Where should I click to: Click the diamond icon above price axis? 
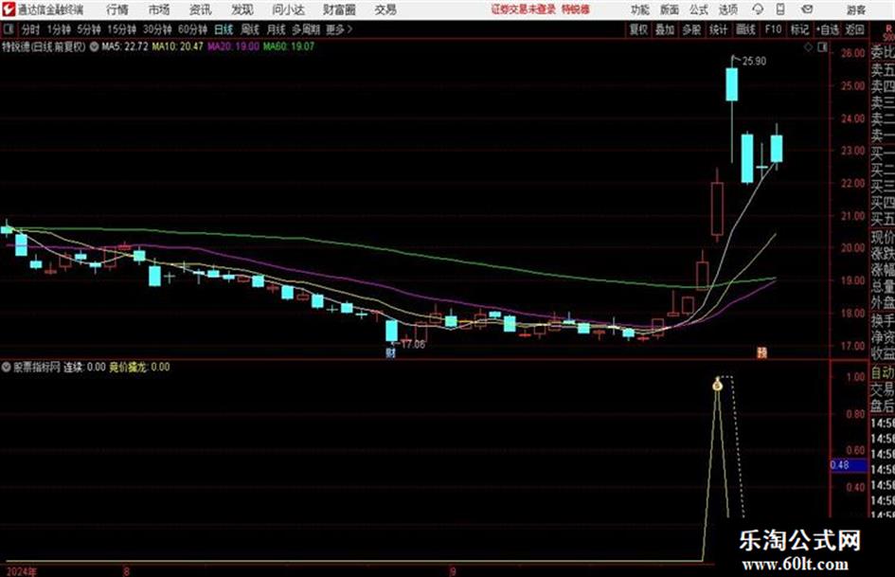point(808,47)
